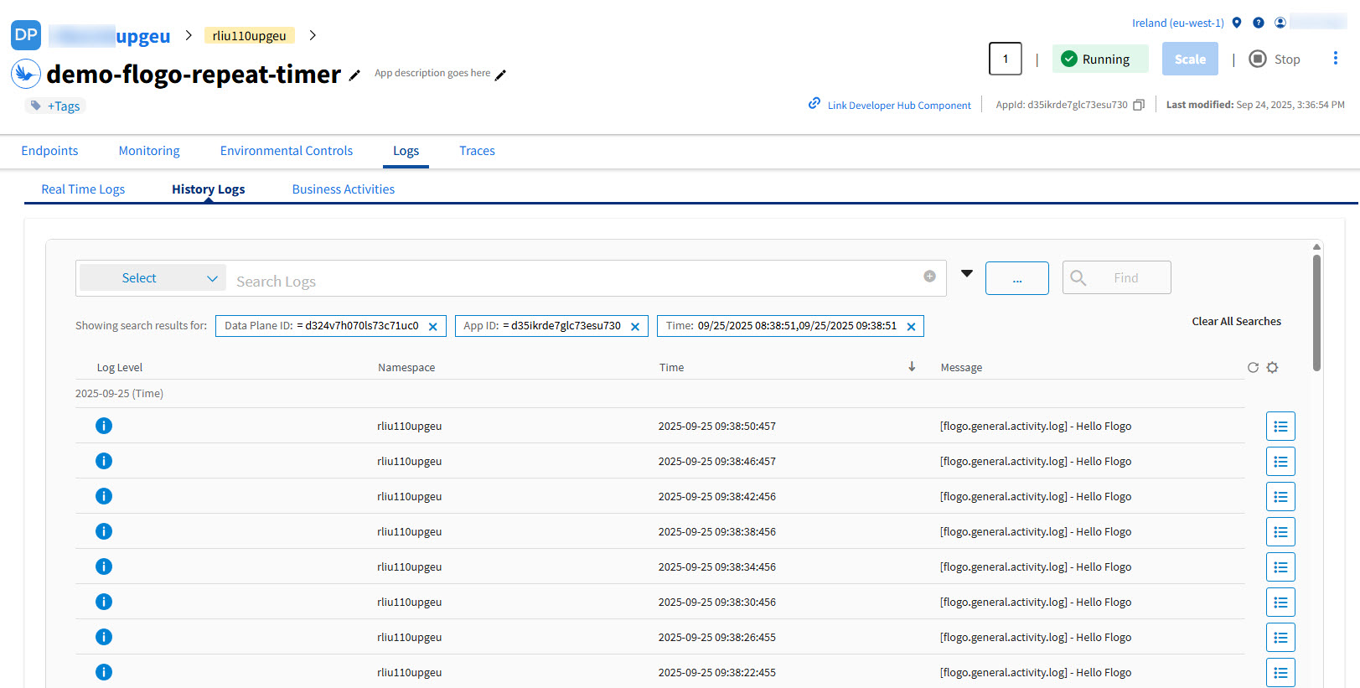Open the Traces tab
The height and width of the screenshot is (688, 1360).
click(x=477, y=151)
